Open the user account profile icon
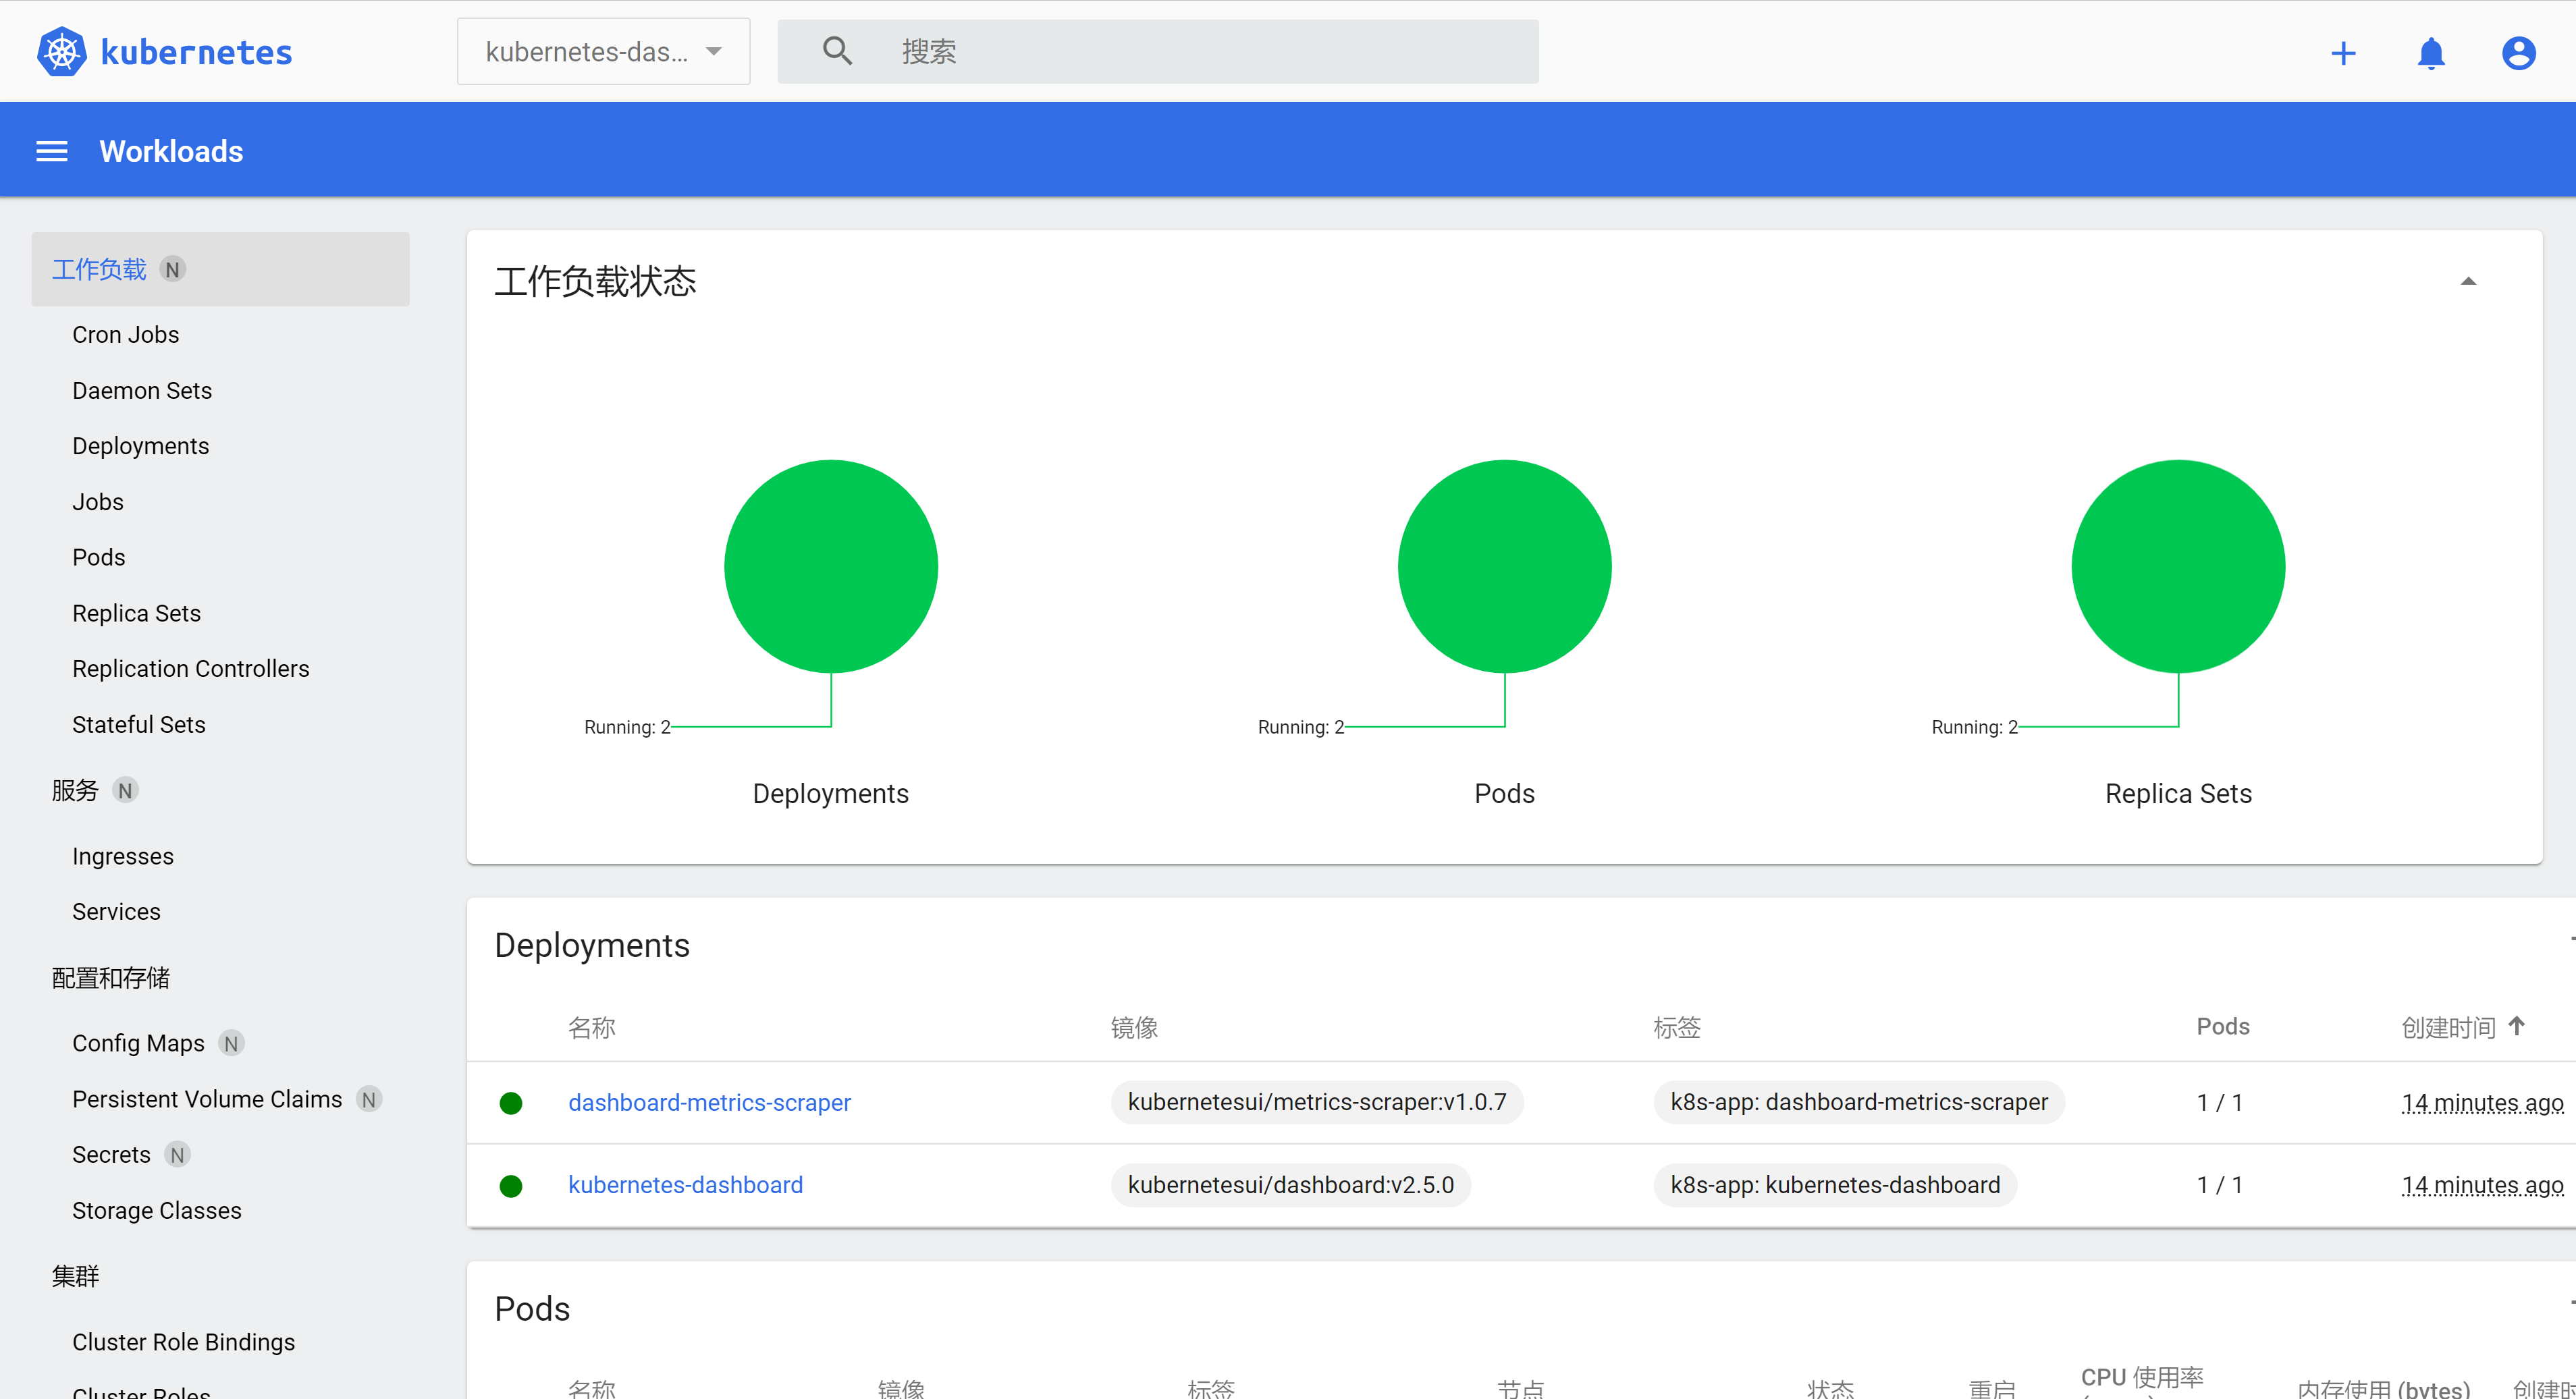 [x=2518, y=53]
